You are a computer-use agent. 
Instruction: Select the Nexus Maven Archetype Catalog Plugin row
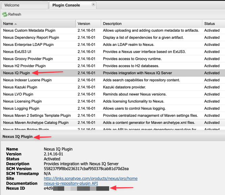point(36,123)
